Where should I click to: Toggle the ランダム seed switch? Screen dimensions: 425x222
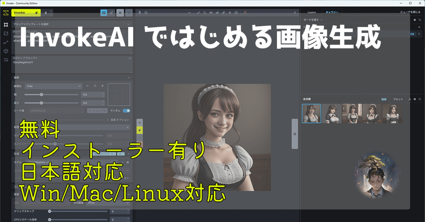[126, 111]
